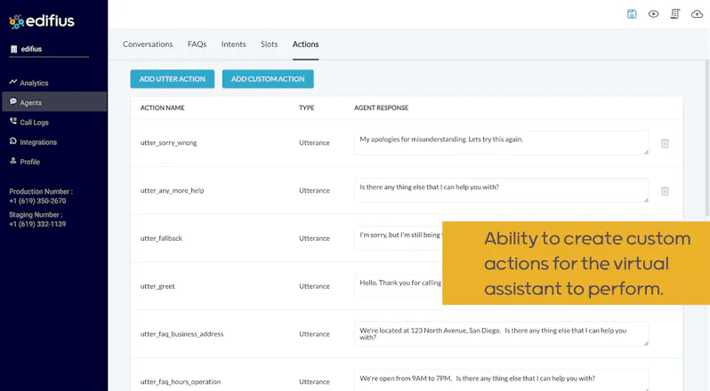
Task: Select the utter_faq_hours_operation action name
Action: 181,382
